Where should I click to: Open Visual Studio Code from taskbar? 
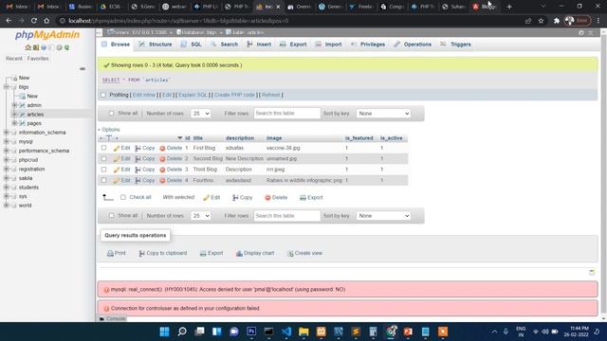[x=286, y=332]
